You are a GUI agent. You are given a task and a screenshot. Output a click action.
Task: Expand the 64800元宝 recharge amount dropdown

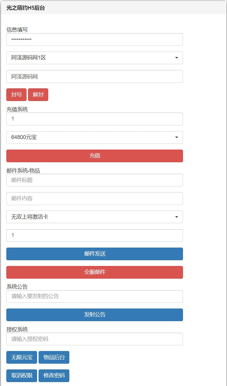click(95, 138)
